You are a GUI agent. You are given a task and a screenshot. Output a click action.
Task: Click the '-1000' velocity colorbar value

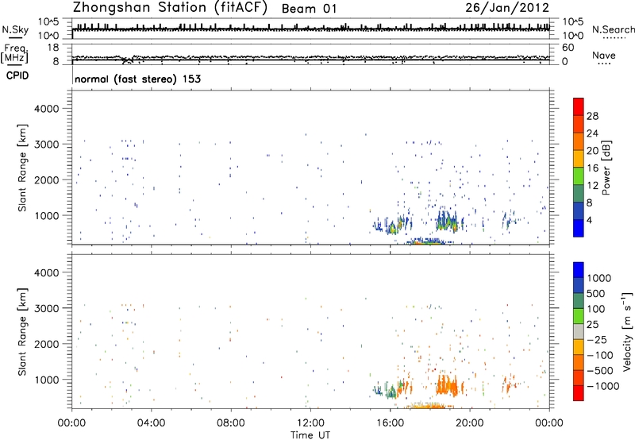pyautogui.click(x=603, y=386)
